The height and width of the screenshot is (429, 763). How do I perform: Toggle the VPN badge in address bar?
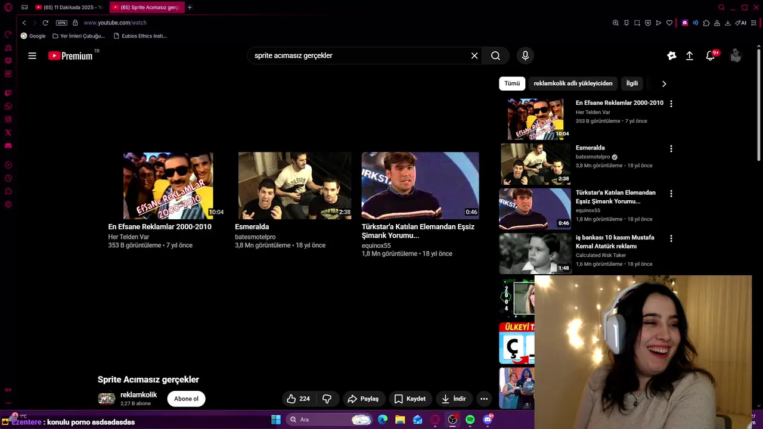coord(61,23)
